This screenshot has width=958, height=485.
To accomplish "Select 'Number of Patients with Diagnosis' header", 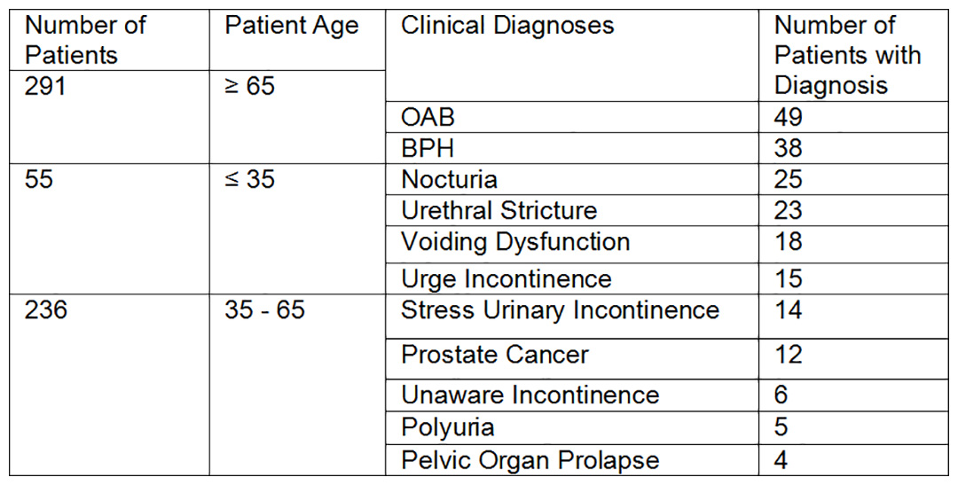I will pos(853,56).
